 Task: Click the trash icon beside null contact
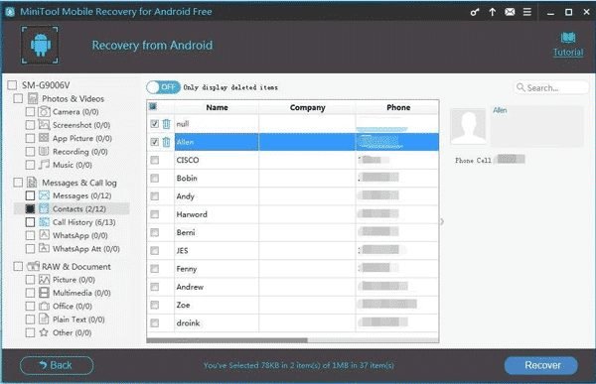166,124
